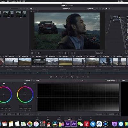Switch to the Fusion page tab
This screenshot has height=128, width=128.
59,118
